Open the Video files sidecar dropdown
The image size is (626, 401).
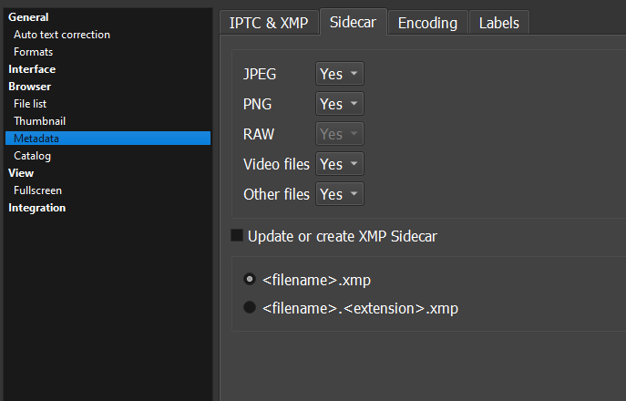339,164
